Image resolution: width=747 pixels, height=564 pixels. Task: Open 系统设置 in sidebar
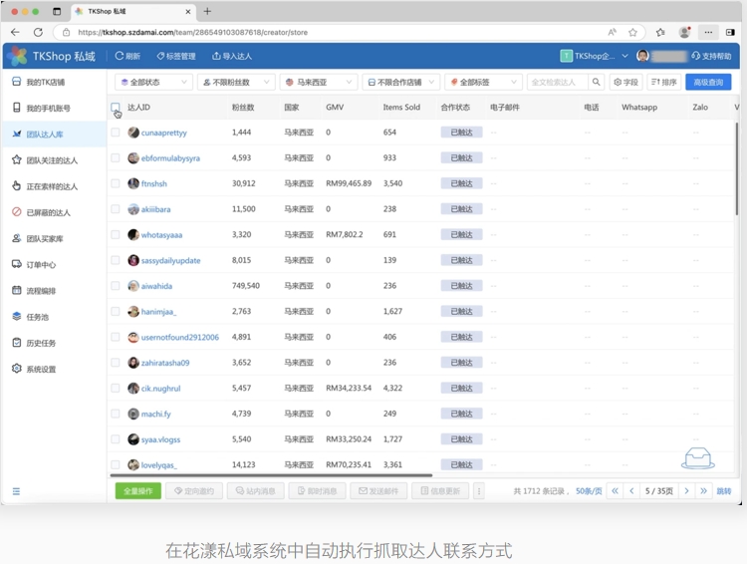[x=54, y=369]
